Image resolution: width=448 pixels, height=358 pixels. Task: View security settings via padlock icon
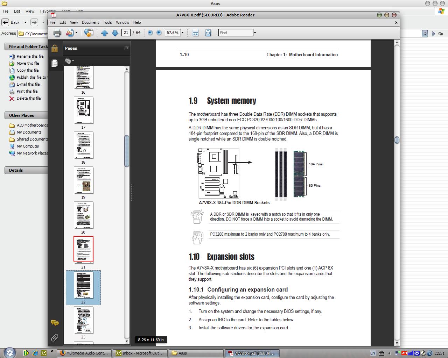pyautogui.click(x=54, y=48)
